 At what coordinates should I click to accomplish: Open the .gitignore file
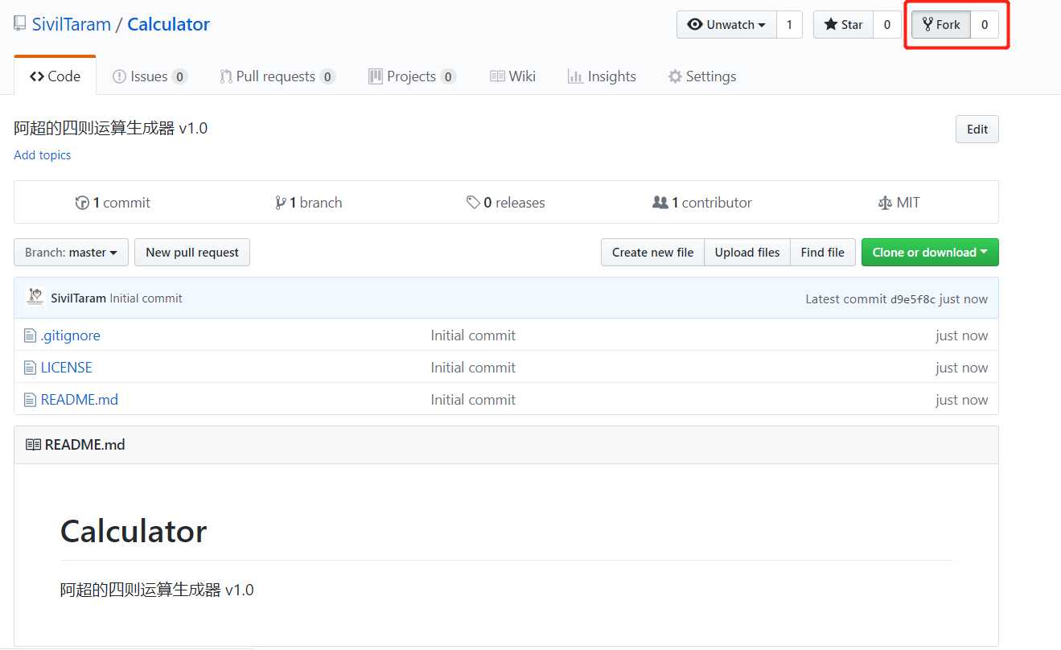coord(71,335)
